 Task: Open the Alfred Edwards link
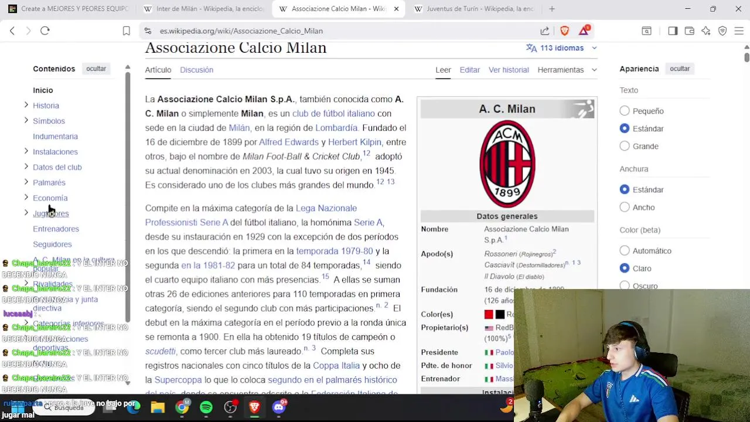pyautogui.click(x=289, y=142)
